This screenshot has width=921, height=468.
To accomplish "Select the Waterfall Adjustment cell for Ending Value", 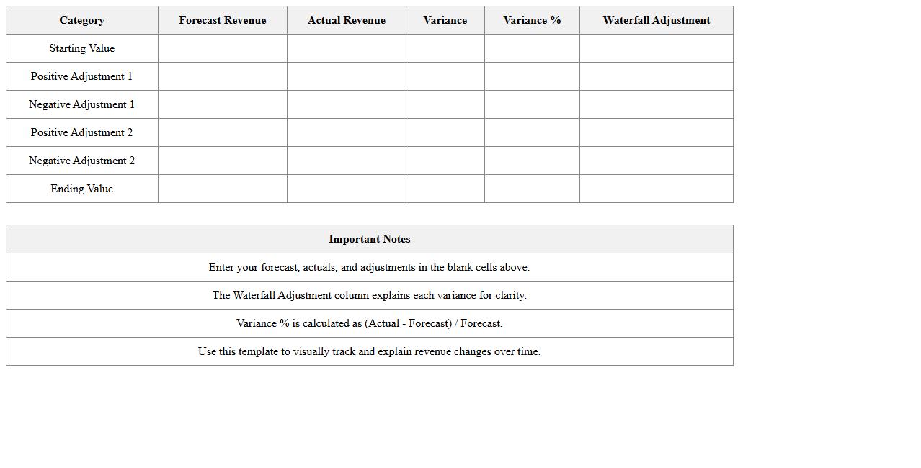I will point(657,189).
